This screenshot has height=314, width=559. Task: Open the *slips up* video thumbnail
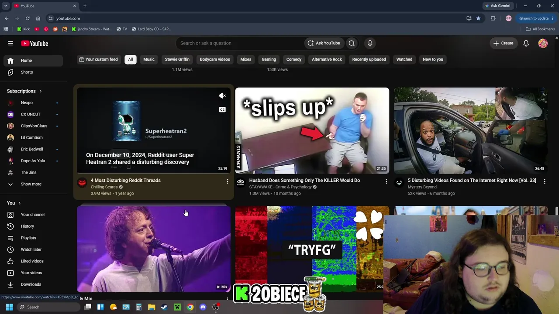coord(312,131)
